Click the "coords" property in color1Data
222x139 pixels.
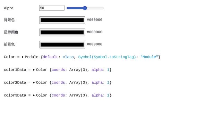pyautogui.click(x=58, y=70)
